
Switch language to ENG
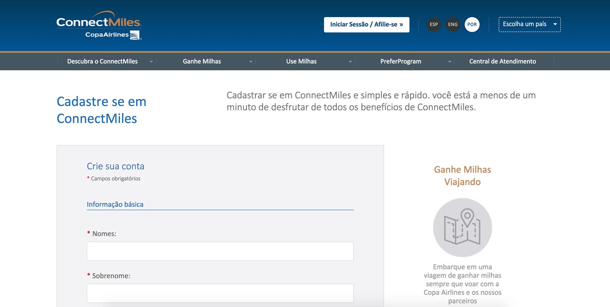pos(453,24)
